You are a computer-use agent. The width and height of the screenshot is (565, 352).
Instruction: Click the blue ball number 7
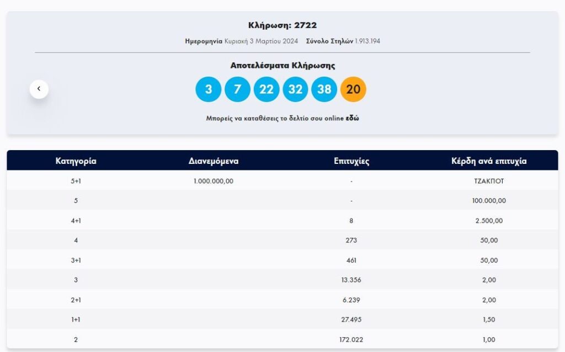[237, 89]
